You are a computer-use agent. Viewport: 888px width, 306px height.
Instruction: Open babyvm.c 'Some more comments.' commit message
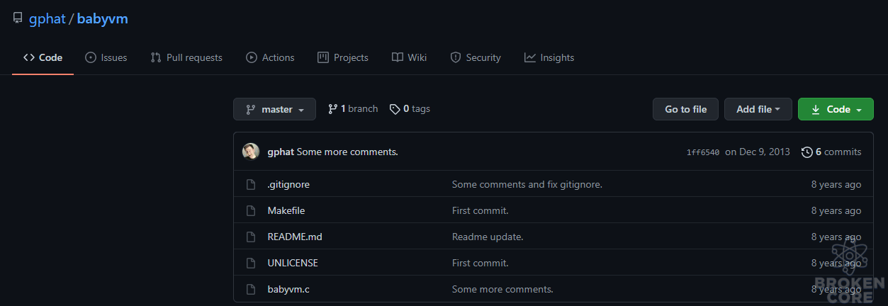click(x=502, y=289)
